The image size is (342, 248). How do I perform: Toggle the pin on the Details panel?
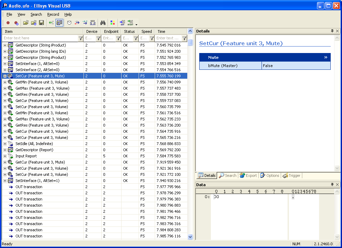(x=332, y=31)
